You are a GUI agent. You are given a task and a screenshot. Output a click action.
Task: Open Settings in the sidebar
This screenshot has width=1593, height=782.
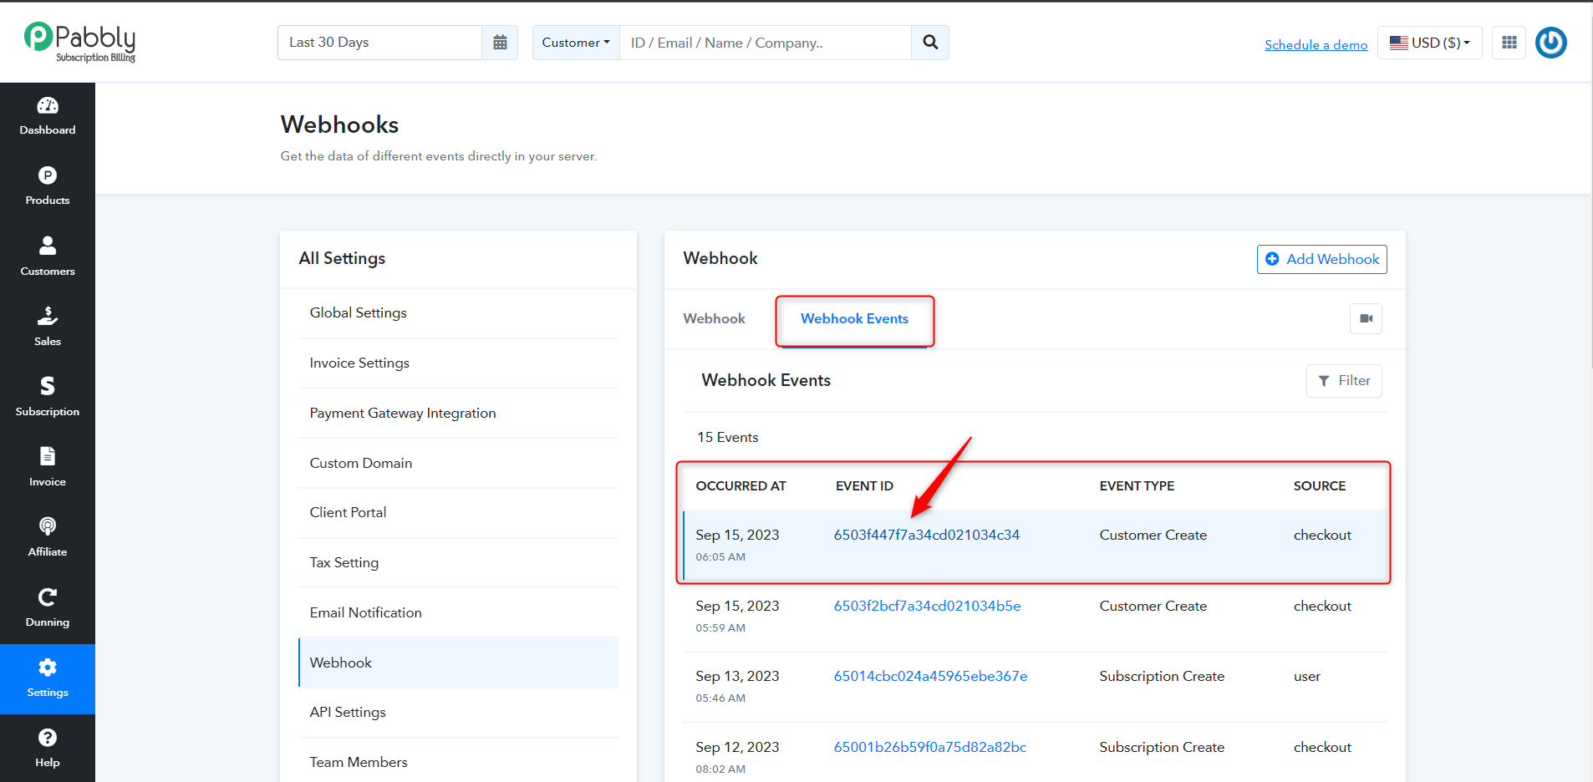[x=48, y=679]
